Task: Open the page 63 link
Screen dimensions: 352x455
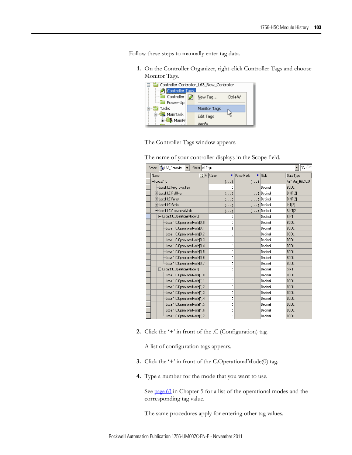Action: point(163,391)
